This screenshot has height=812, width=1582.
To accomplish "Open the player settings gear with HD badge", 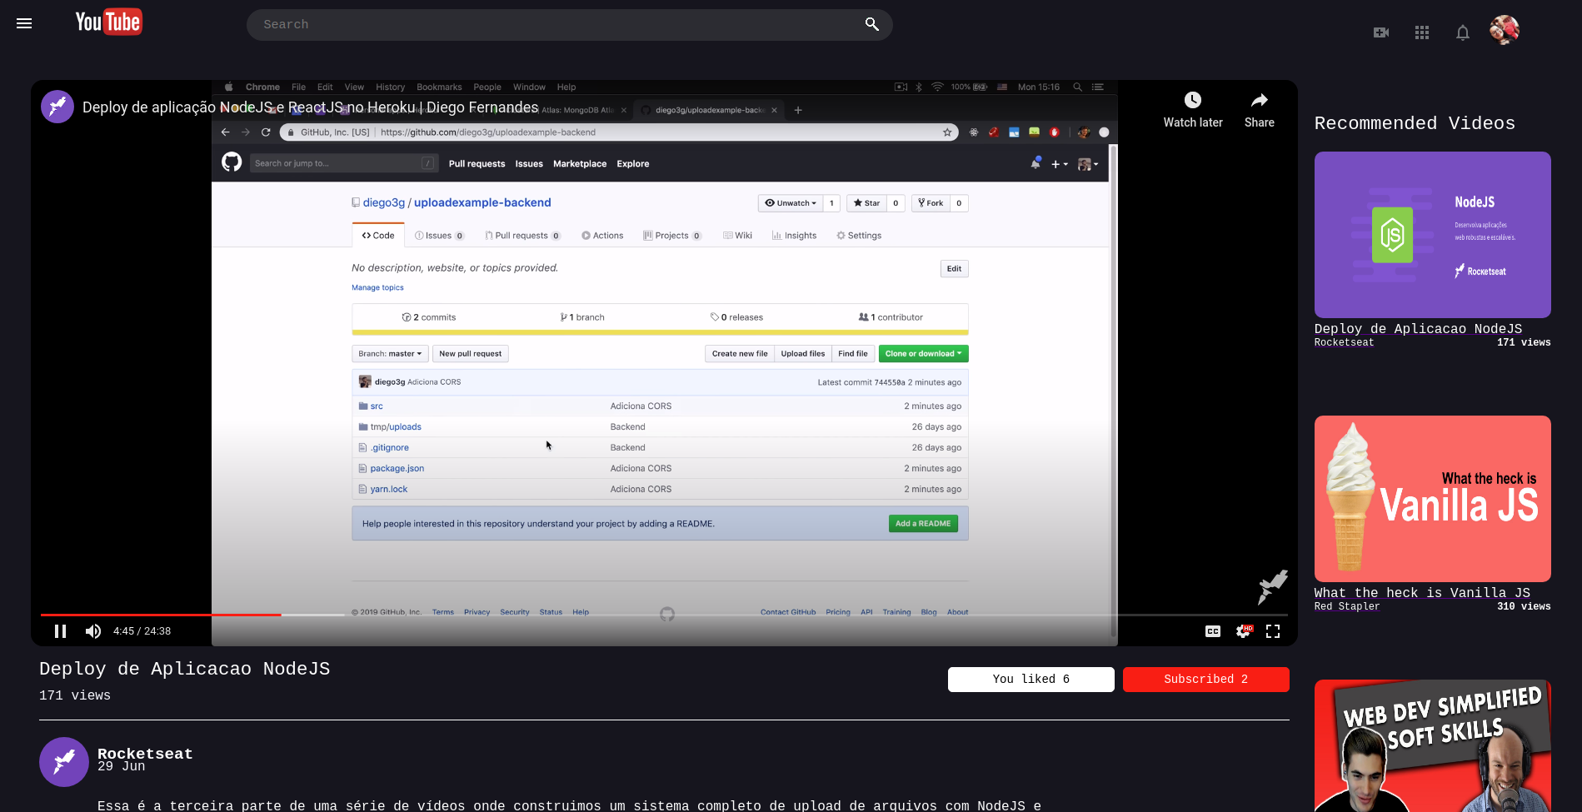I will [1243, 631].
